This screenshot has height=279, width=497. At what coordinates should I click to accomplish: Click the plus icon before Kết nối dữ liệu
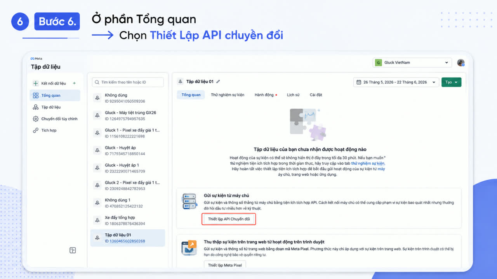[x=36, y=83]
